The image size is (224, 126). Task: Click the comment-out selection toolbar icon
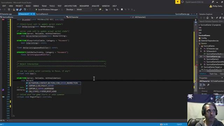(114, 9)
